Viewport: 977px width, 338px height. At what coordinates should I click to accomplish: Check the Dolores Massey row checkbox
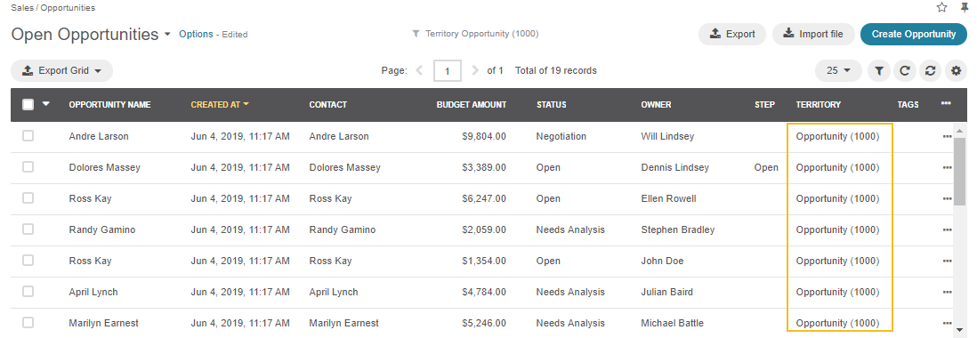pos(28,167)
